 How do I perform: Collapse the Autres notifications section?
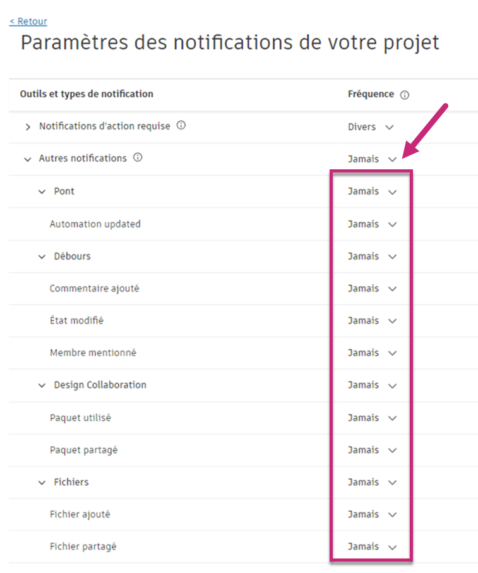click(x=28, y=159)
